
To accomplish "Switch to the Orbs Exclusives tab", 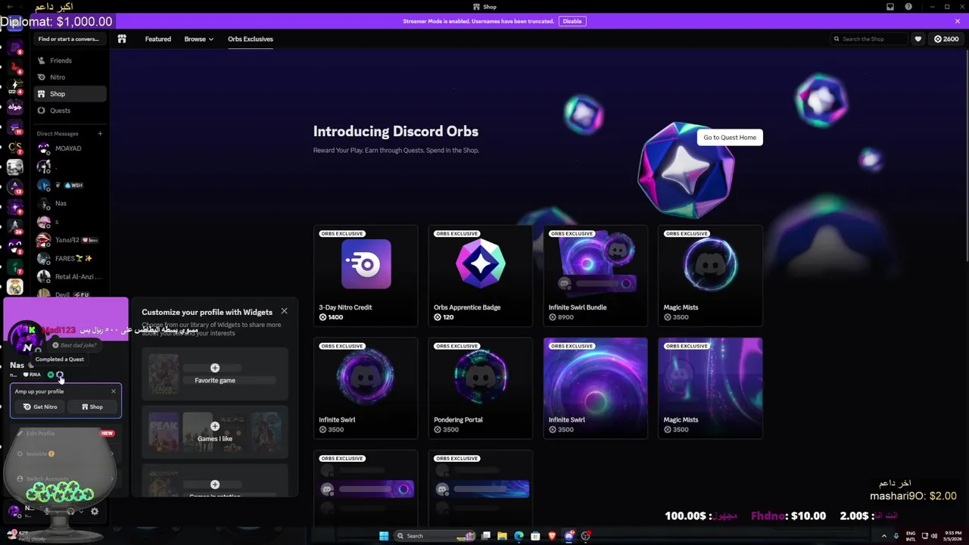I will pyautogui.click(x=251, y=39).
